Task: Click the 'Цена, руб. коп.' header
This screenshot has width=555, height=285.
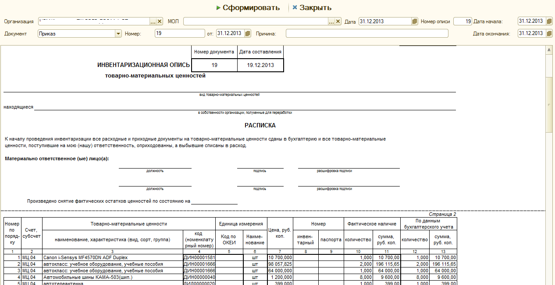Action: coord(280,233)
